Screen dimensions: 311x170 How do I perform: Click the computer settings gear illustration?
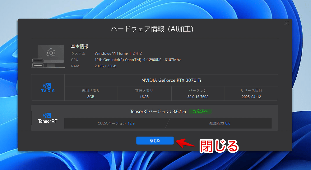[x=48, y=56]
